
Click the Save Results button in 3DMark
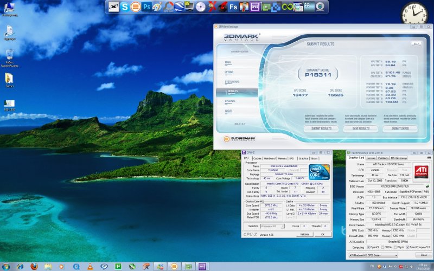point(361,128)
